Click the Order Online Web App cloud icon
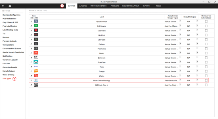 (36, 80)
